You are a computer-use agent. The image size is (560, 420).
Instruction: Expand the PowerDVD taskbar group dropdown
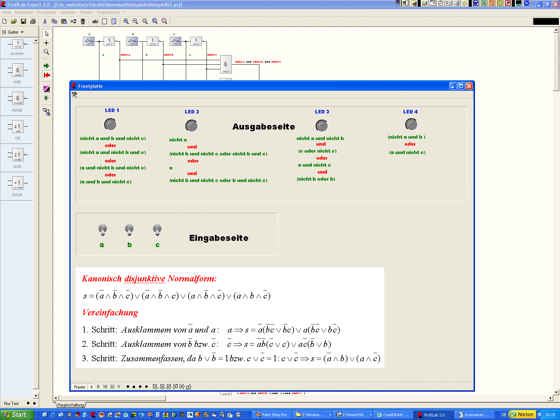pyautogui.click(x=371, y=415)
